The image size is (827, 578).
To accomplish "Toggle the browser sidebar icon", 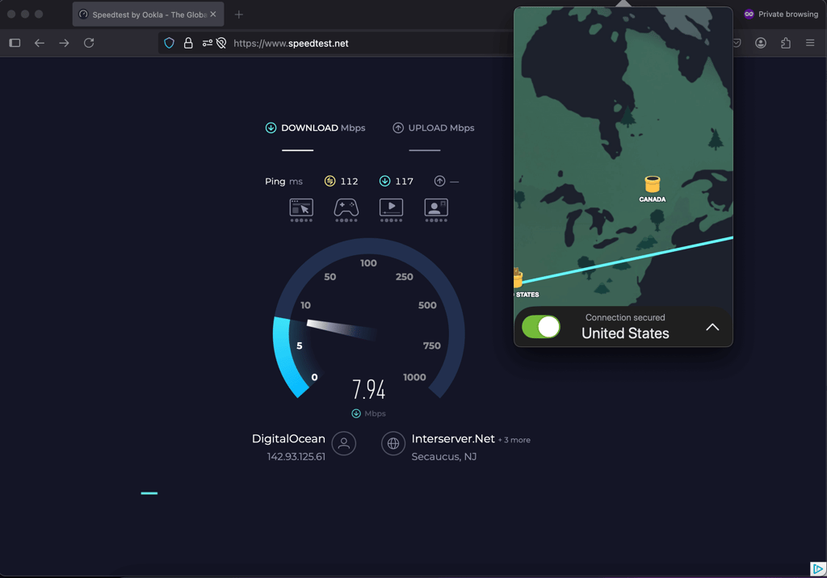I will click(15, 43).
